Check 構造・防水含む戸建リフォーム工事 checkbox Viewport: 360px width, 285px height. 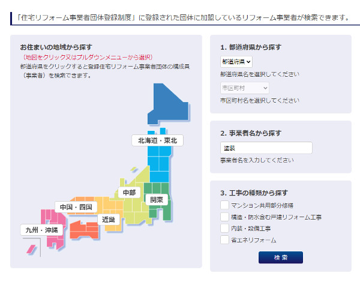(x=224, y=217)
